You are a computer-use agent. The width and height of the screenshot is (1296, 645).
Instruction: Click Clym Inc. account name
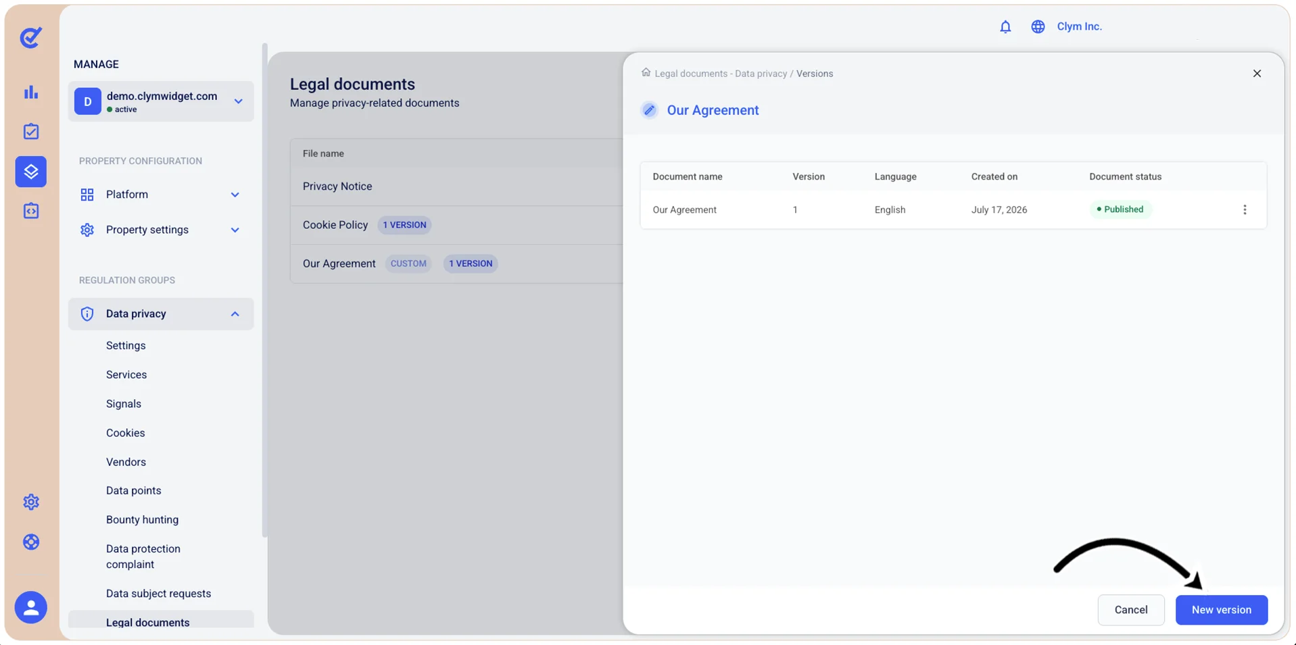[x=1080, y=26]
